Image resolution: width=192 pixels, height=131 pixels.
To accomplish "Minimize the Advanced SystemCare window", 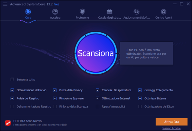I will coord(175,4).
